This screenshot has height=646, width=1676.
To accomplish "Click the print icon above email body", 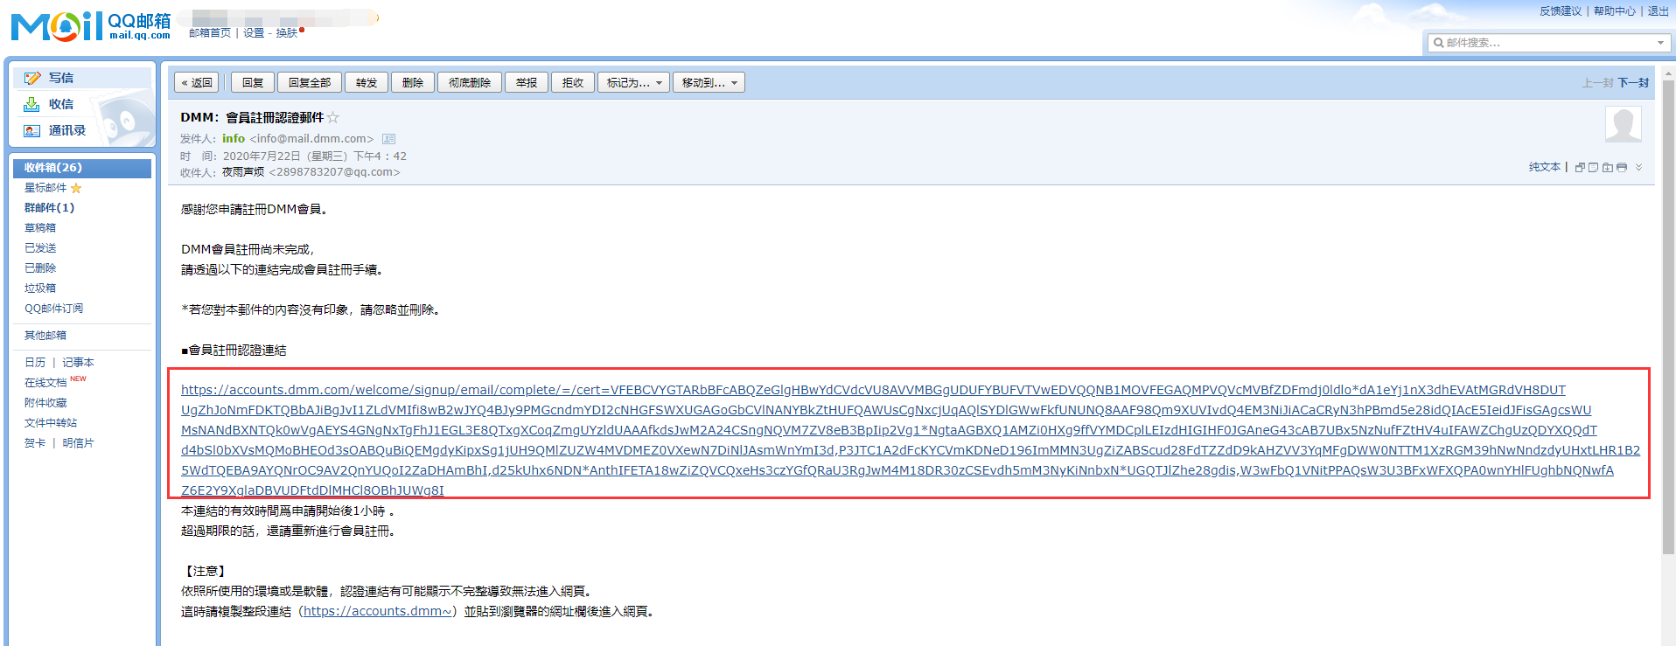I will tap(1622, 168).
